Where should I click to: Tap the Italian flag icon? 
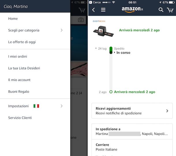click(x=36, y=106)
